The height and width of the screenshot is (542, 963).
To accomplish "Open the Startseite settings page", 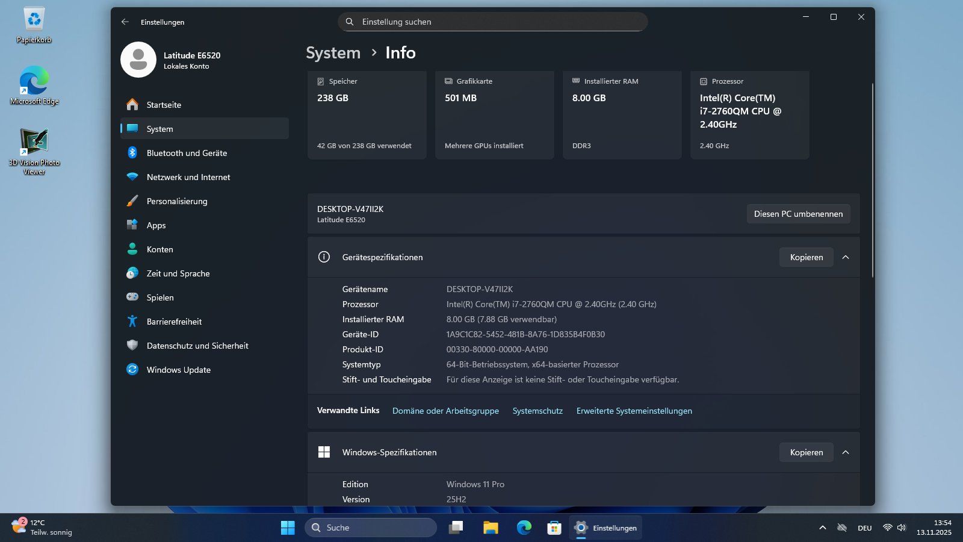I will click(x=205, y=105).
